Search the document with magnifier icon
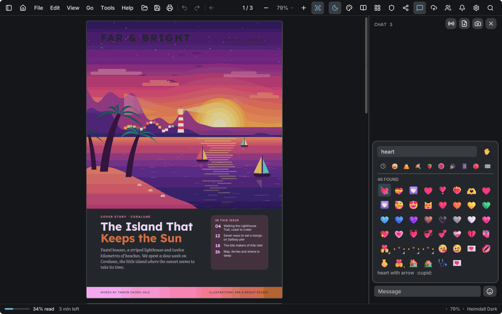 (x=490, y=8)
